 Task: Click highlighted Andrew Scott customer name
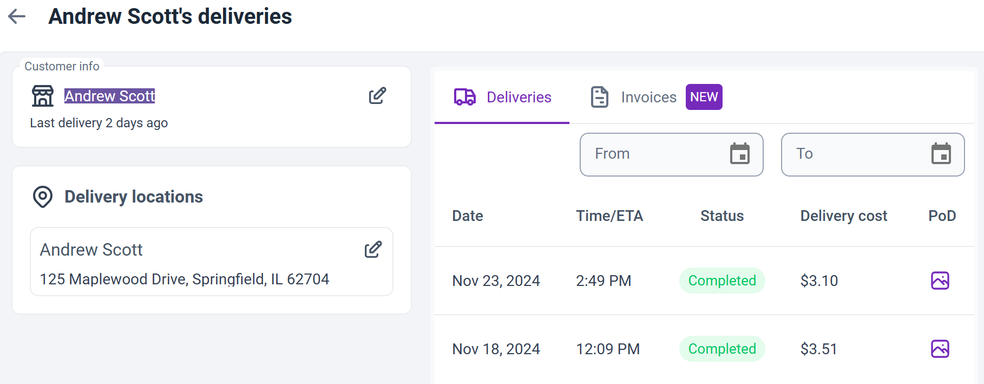click(x=109, y=96)
